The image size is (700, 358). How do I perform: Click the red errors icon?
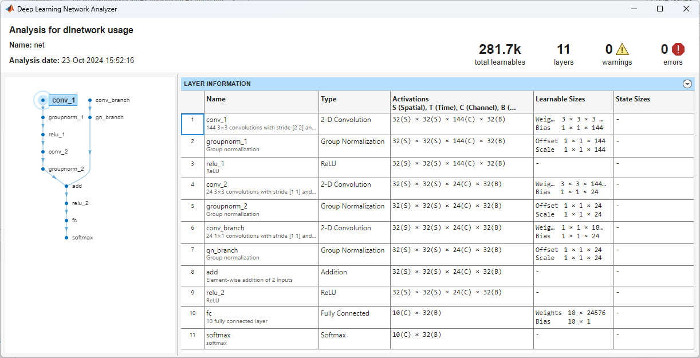(678, 49)
